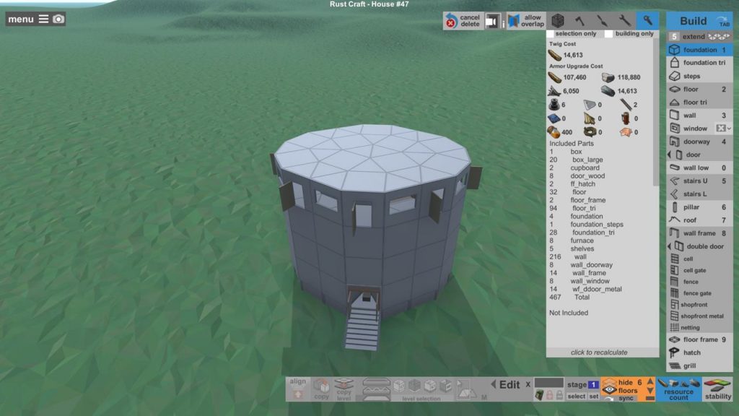Select the floor part

click(x=699, y=89)
